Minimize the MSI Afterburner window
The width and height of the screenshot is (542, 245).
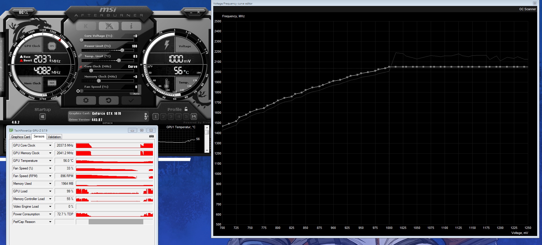[x=191, y=12]
